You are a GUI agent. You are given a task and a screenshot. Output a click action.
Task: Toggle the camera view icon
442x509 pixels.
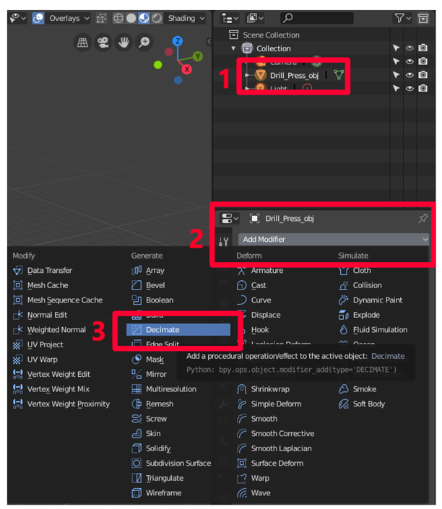point(103,43)
